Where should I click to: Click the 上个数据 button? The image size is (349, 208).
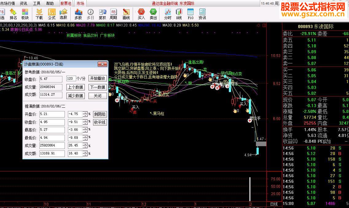[x=76, y=87]
